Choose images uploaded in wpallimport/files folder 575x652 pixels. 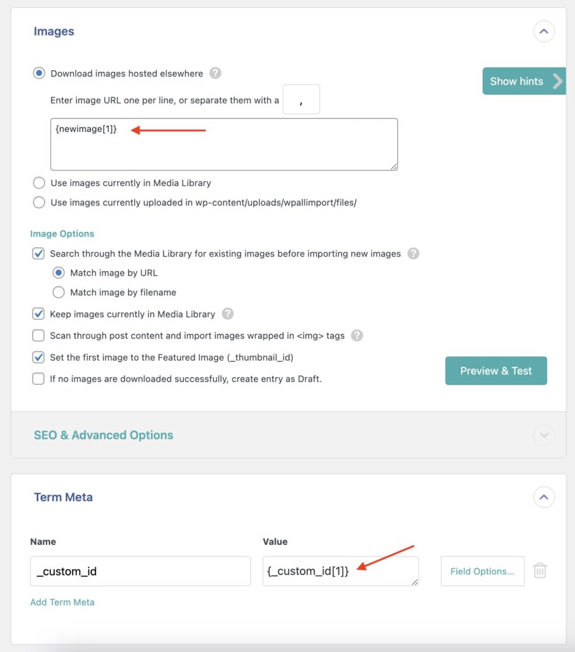pyautogui.click(x=39, y=202)
